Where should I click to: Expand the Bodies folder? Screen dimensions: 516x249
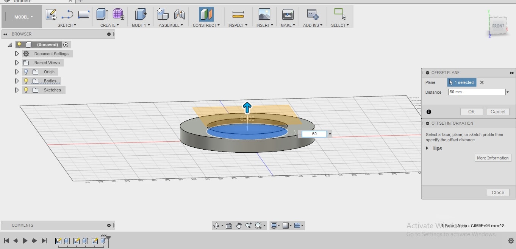(x=17, y=81)
